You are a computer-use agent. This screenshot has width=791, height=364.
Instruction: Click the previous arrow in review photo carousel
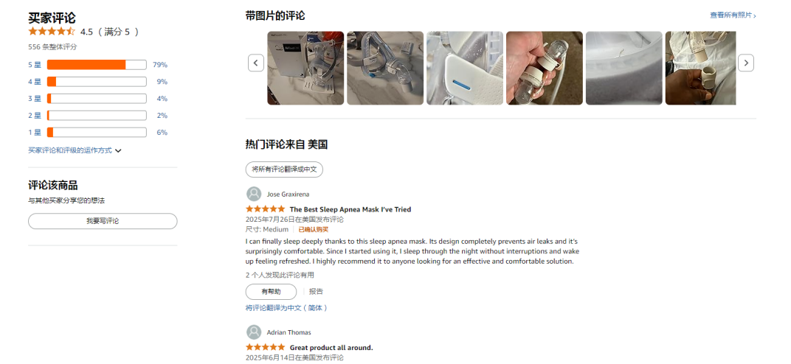(x=256, y=63)
